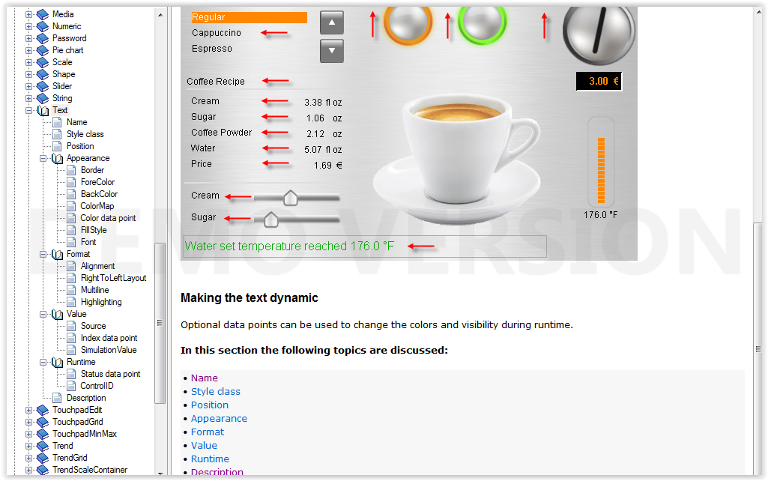Click the page icon next to ControlID
The height and width of the screenshot is (481, 768).
pos(70,386)
